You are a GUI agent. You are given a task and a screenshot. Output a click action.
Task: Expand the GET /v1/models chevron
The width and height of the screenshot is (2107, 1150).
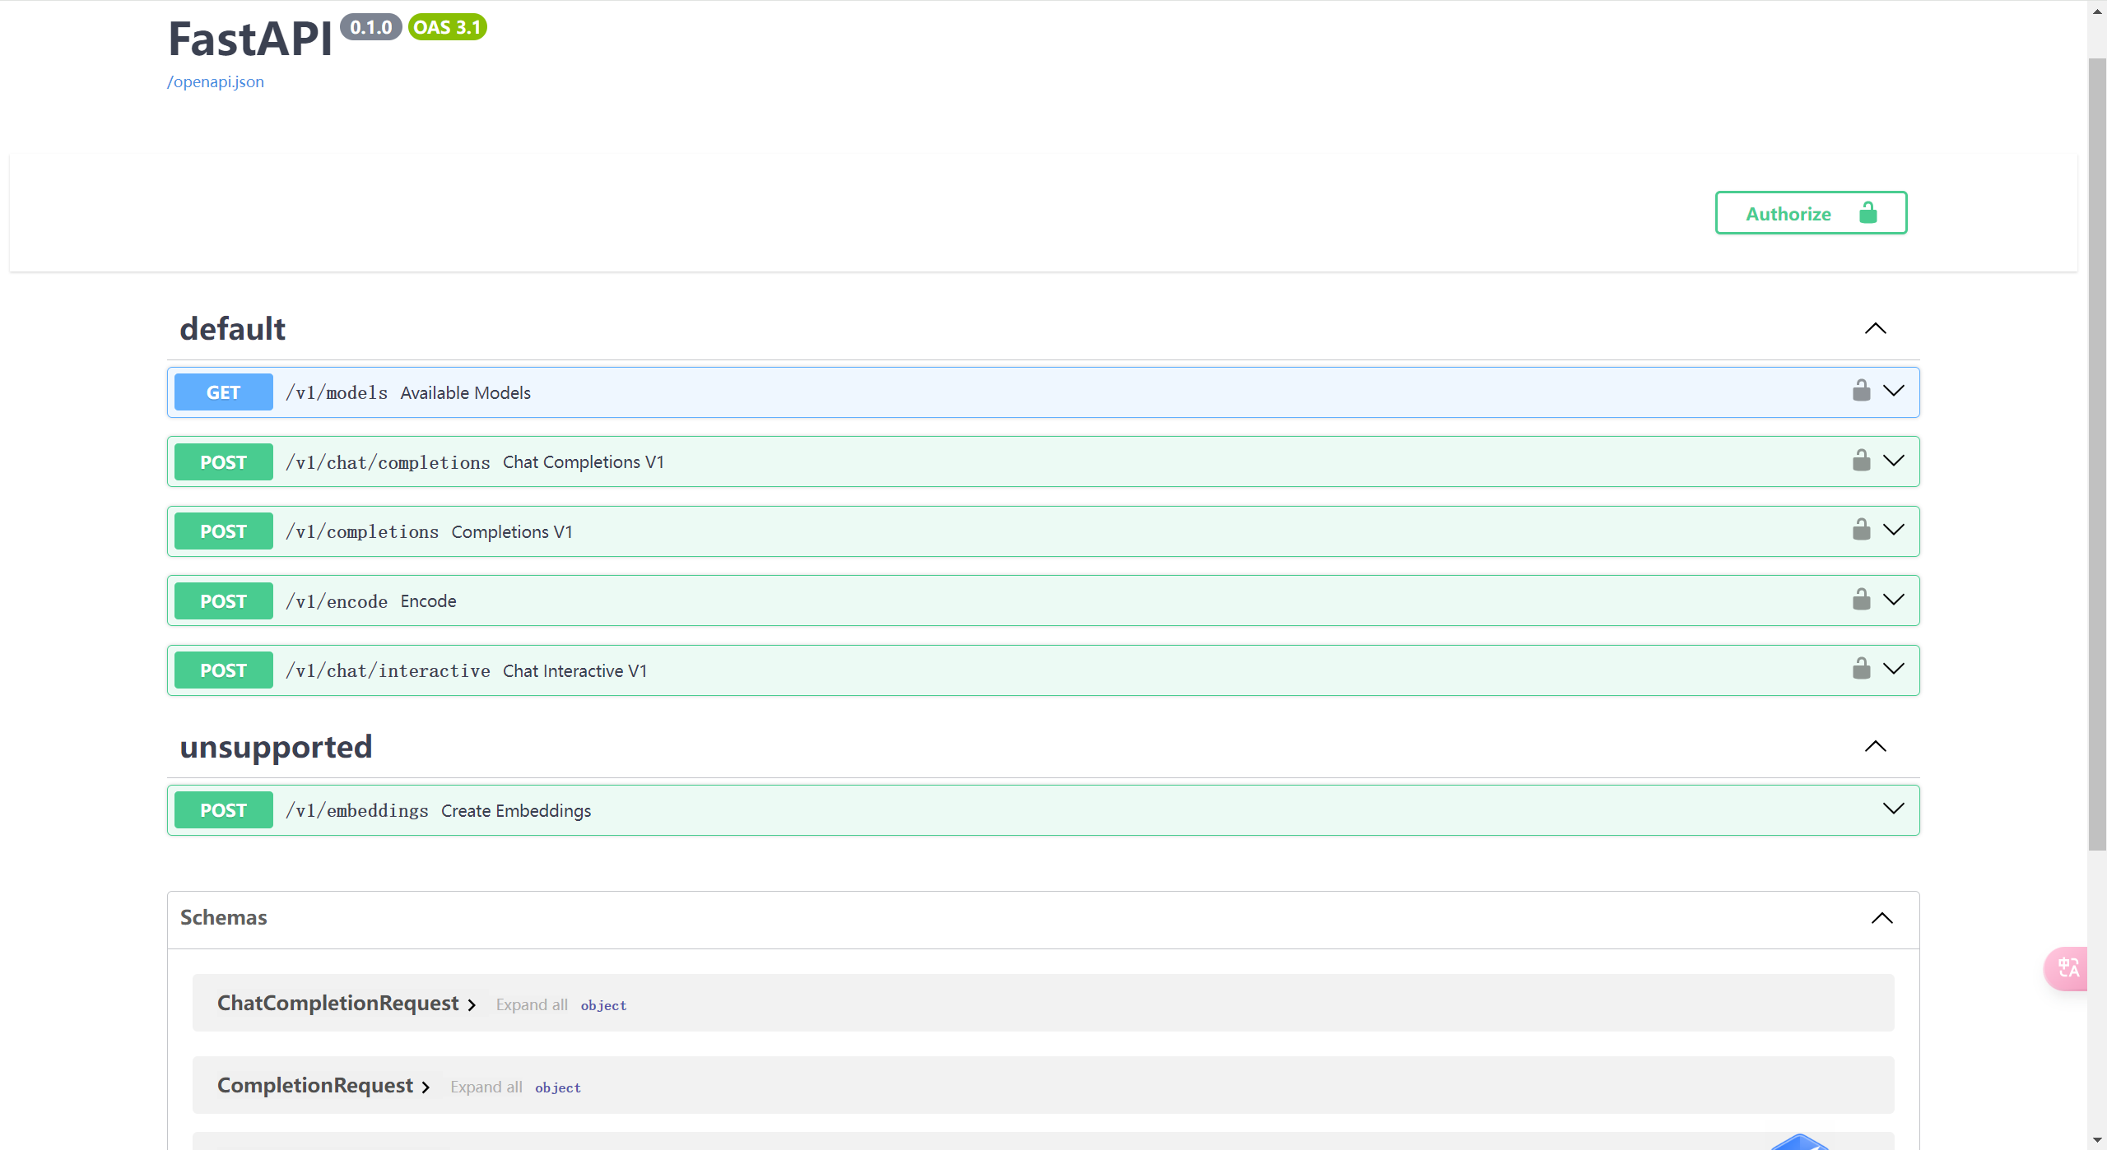pyautogui.click(x=1894, y=391)
